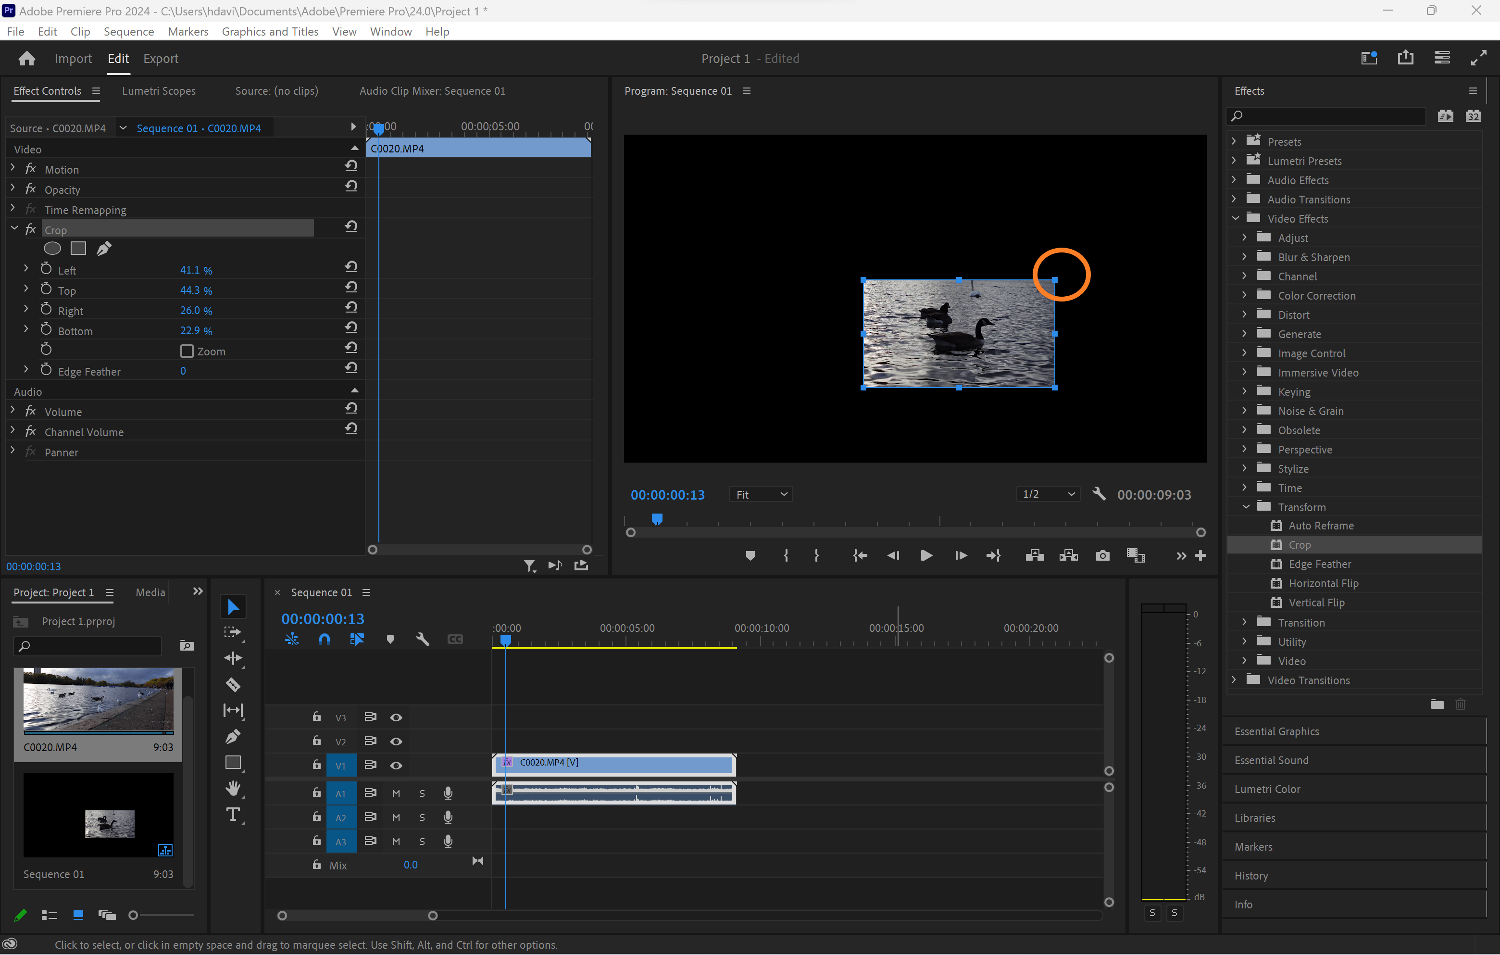Select the Selection tool arrow
Viewport: 1500px width, 955px height.
233,606
